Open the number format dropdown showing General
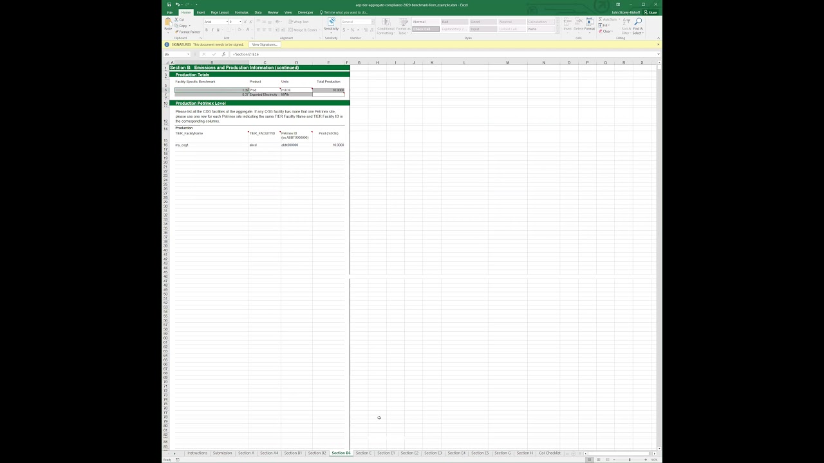Image resolution: width=824 pixels, height=463 pixels. point(373,22)
